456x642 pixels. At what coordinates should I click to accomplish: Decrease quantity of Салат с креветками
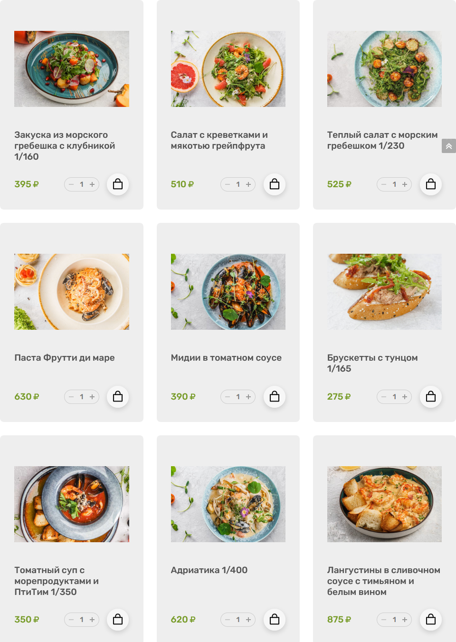pos(228,184)
